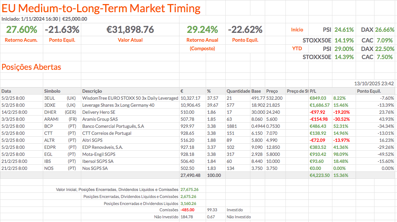
Task: Select the total P/L cell €4,223.50
Action: pyautogui.click(x=319, y=175)
